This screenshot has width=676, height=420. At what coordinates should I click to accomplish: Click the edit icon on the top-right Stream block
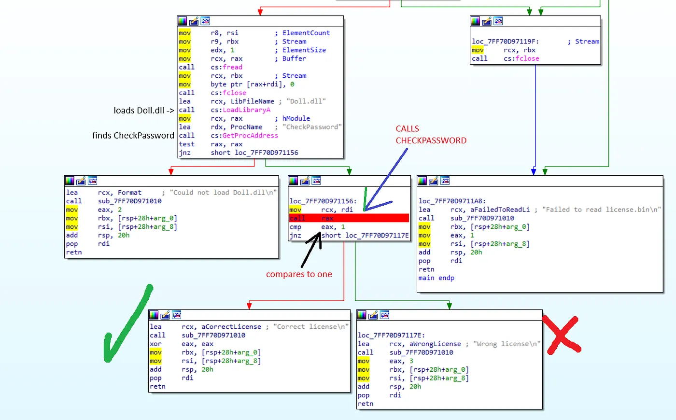tap(486, 21)
